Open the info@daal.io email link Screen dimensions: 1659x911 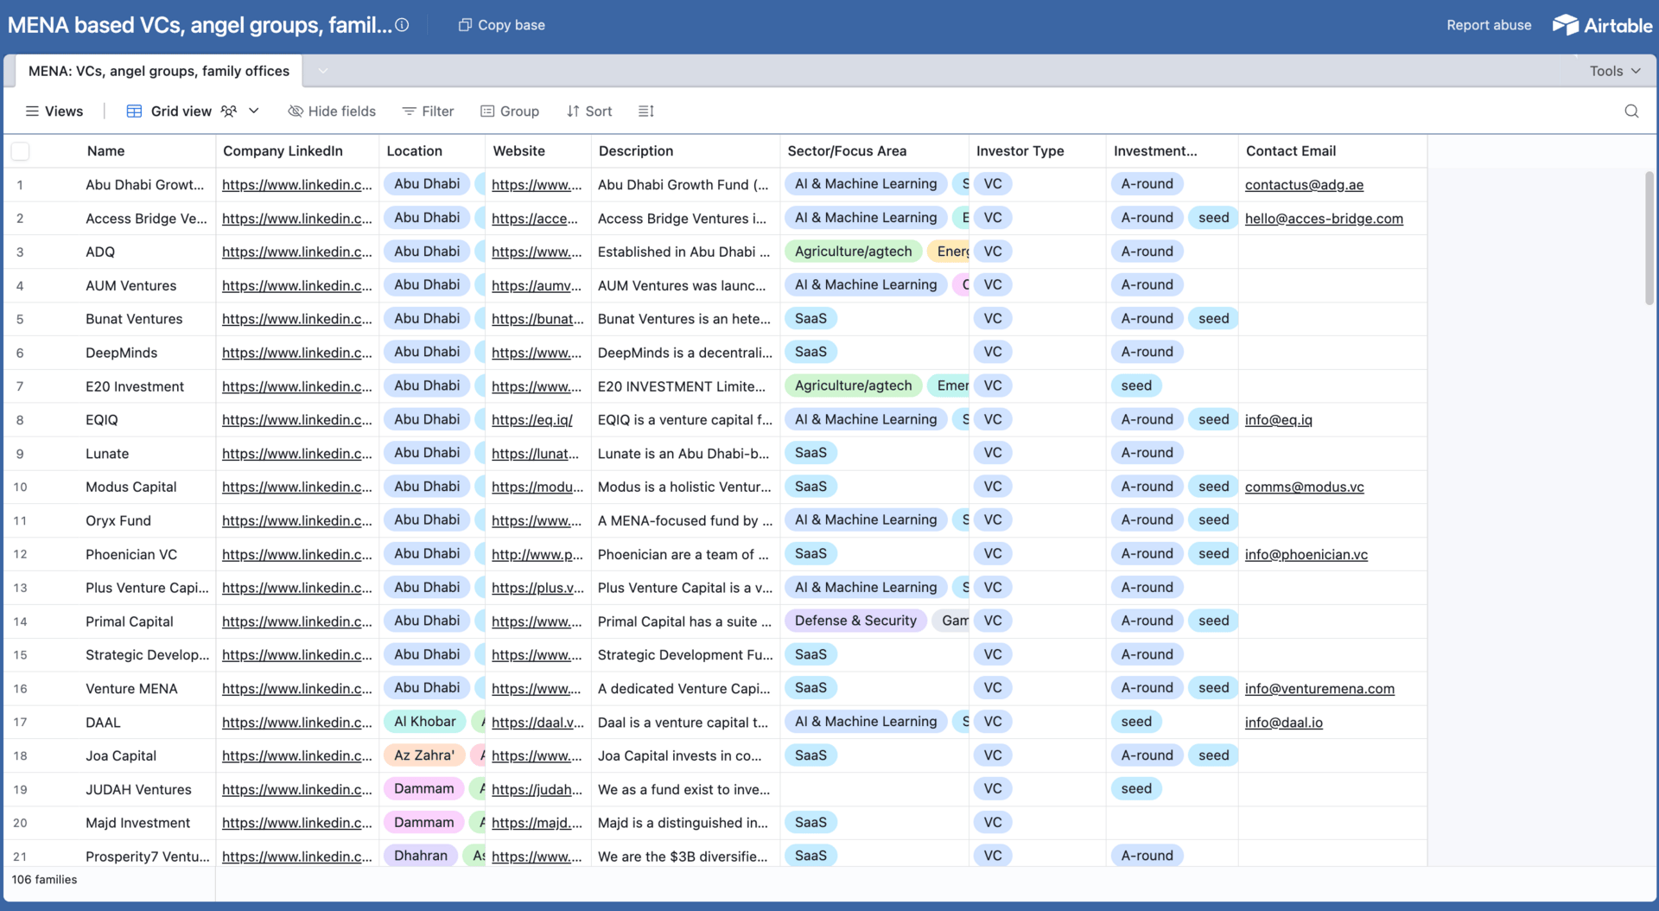pyautogui.click(x=1284, y=722)
